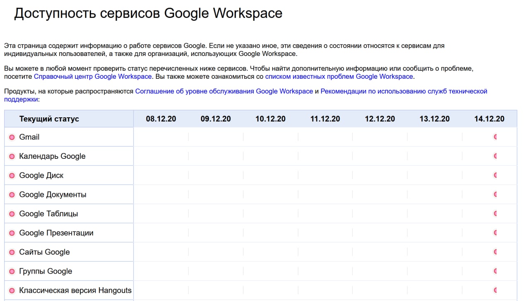Select the Google Документы service name
Viewport: 530px width, 301px height.
coord(53,194)
